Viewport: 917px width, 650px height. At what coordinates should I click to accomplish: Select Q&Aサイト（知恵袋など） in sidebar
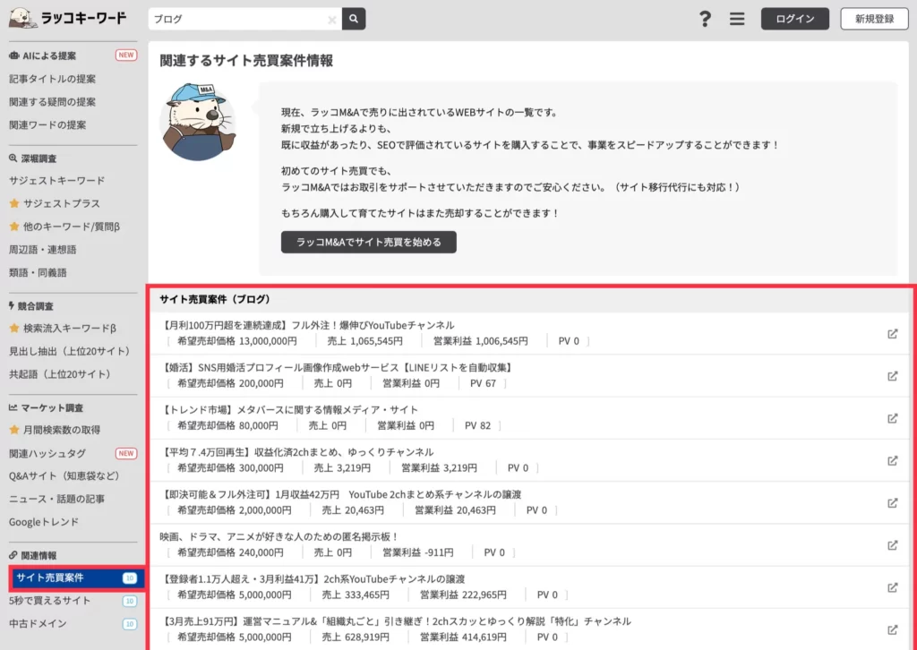(64, 475)
